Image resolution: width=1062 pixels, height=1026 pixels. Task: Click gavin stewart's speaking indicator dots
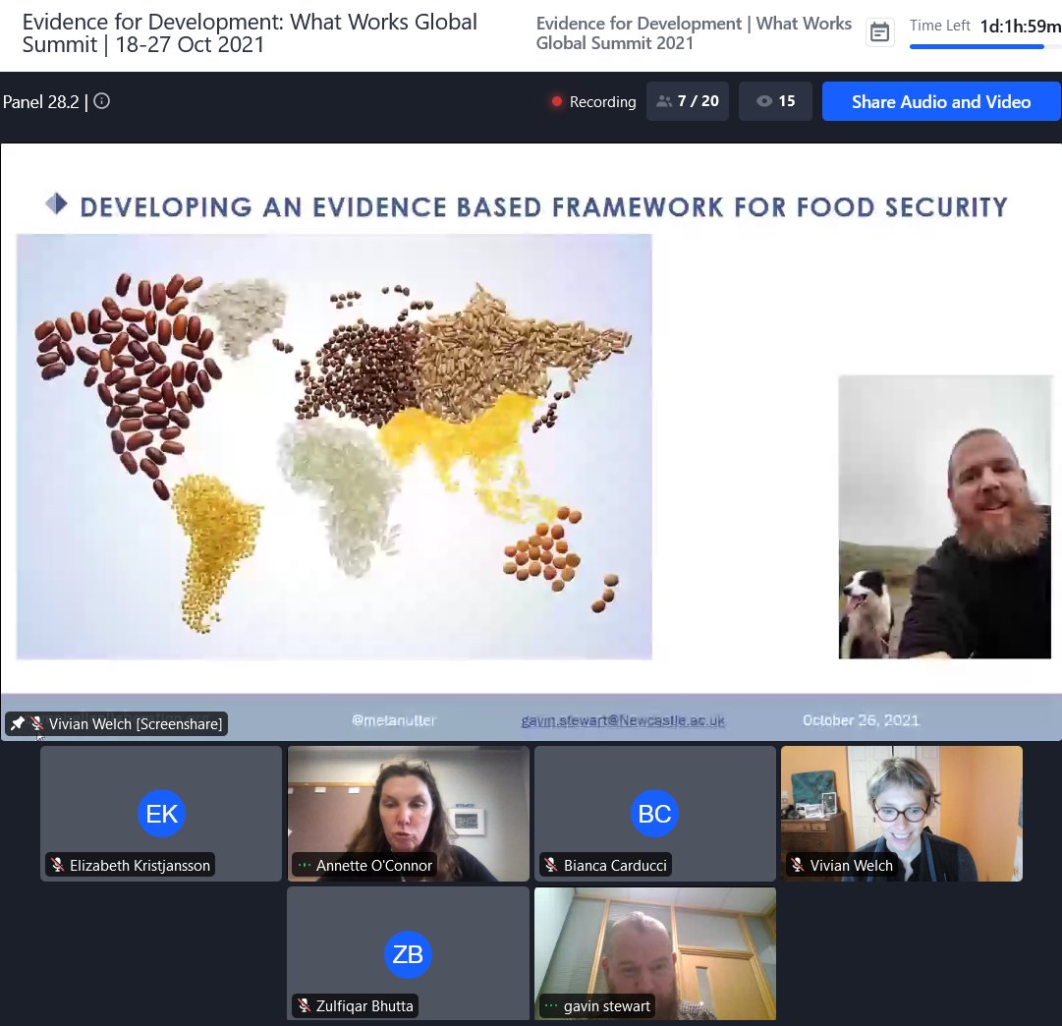pos(550,1006)
